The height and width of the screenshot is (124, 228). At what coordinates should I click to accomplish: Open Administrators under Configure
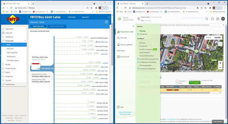click(144, 52)
